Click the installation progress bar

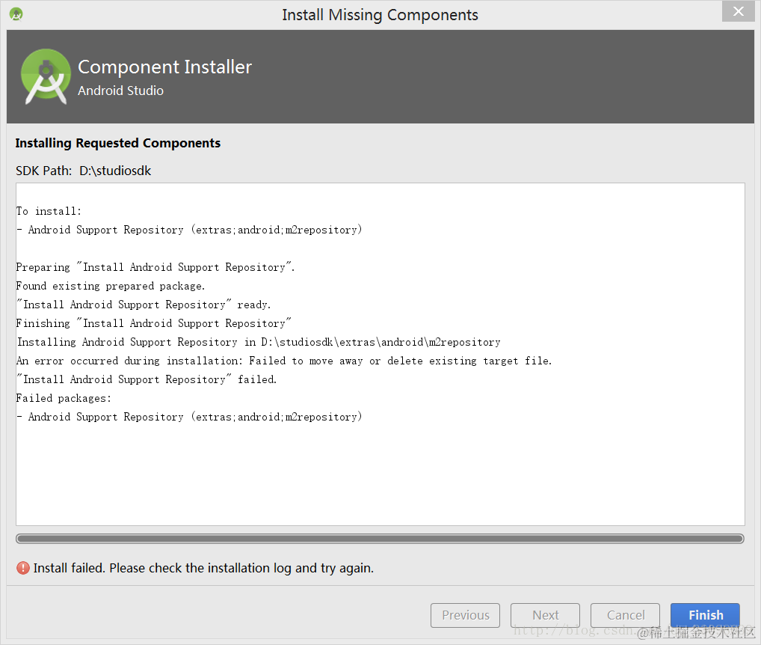(380, 539)
